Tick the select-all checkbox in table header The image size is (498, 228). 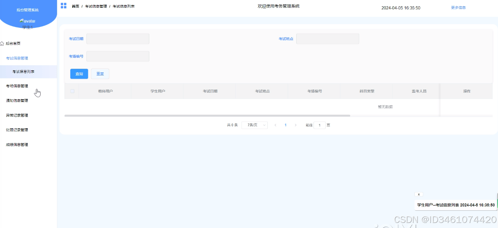[72, 91]
